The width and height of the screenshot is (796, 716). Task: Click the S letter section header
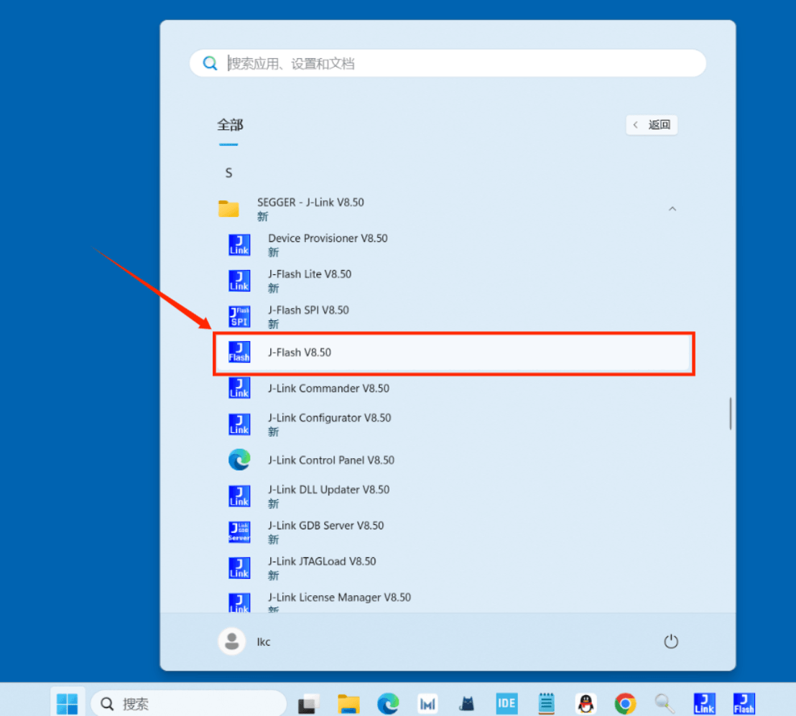point(229,173)
